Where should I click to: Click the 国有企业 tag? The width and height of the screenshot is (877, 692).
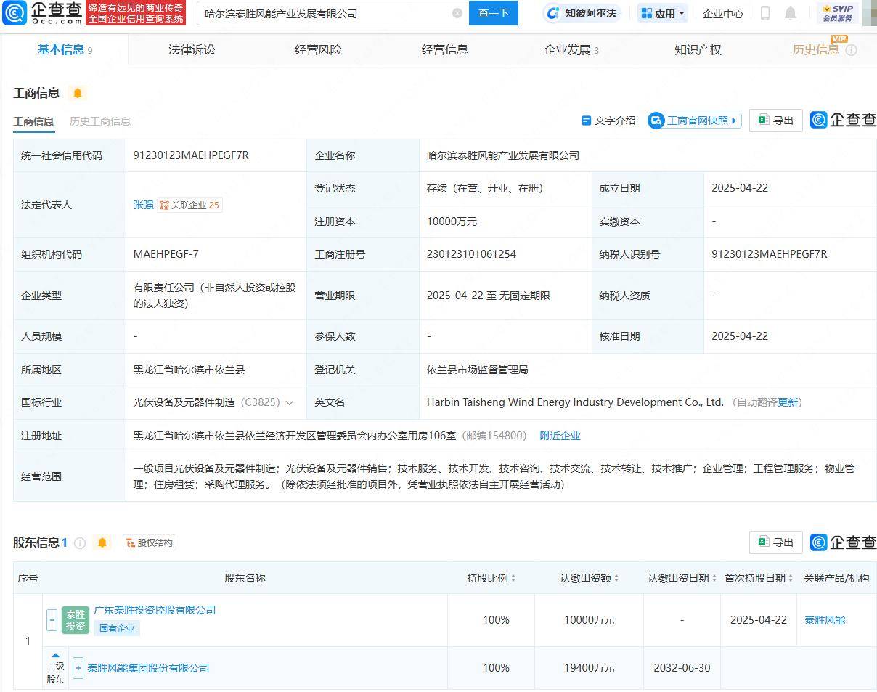[117, 629]
